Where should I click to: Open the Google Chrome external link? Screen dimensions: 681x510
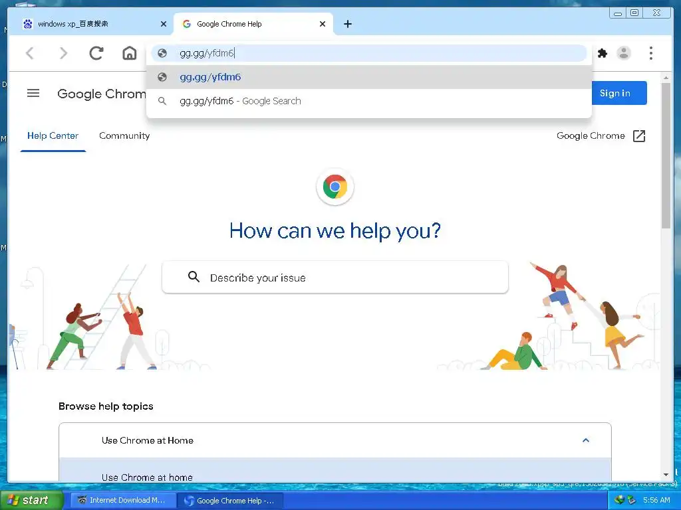tap(601, 135)
